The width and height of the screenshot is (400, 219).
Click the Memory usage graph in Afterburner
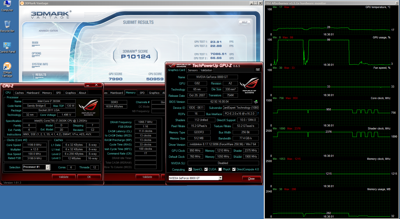[332, 204]
